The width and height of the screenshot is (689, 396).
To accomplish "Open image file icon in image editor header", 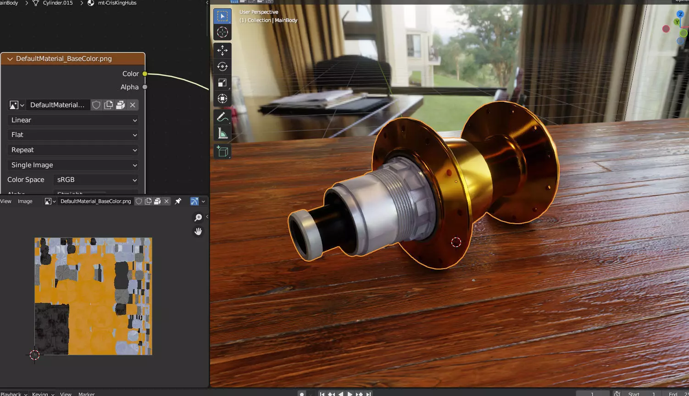I will [x=157, y=201].
